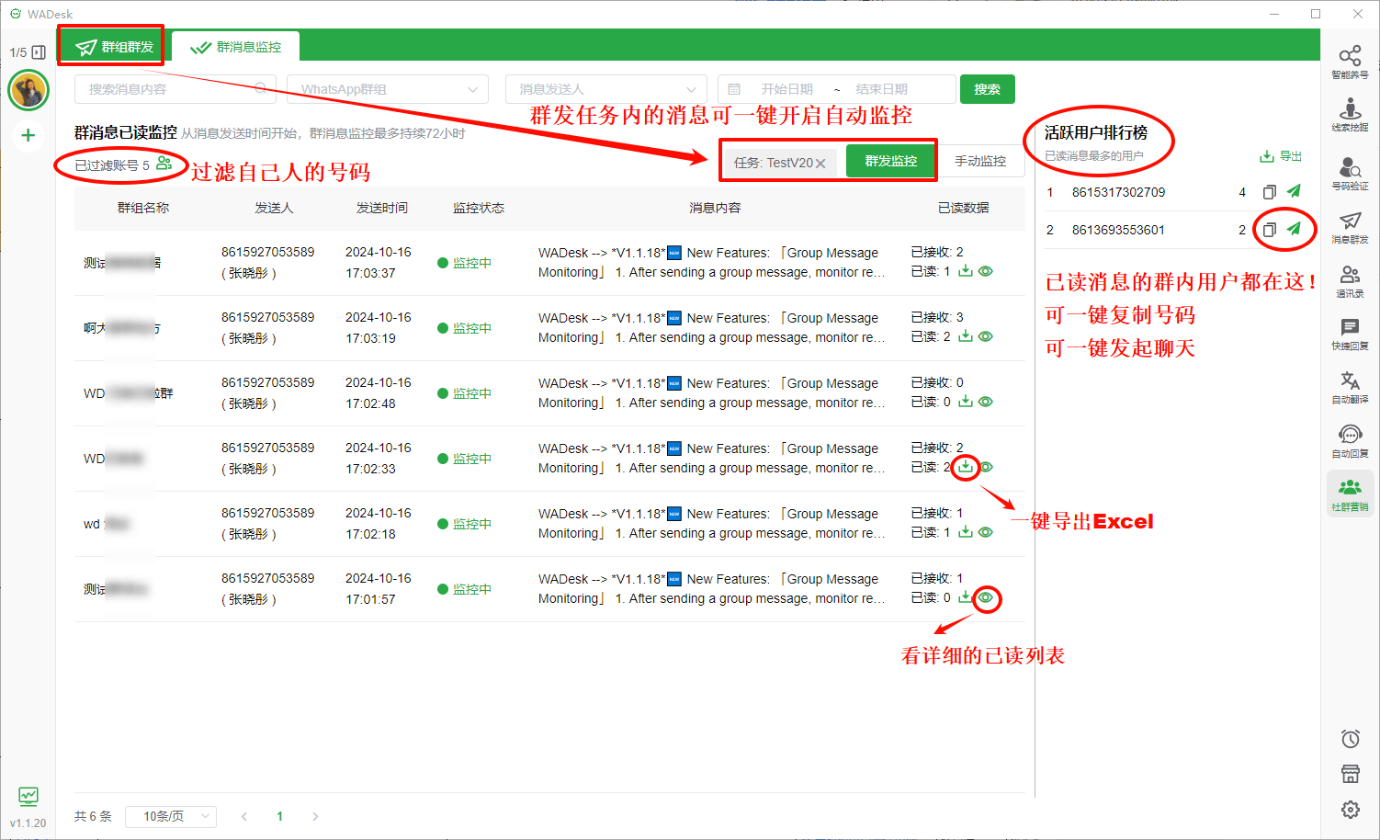View read list for 17:03:19 row
This screenshot has height=840, width=1380.
(x=986, y=336)
